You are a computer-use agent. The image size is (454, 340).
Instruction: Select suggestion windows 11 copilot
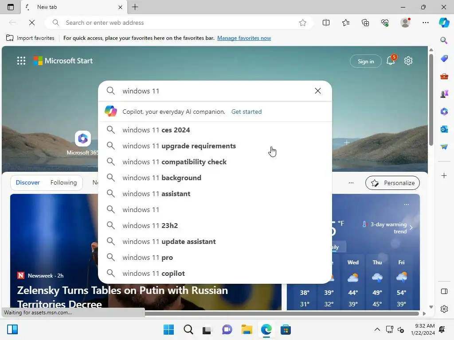pos(215,273)
